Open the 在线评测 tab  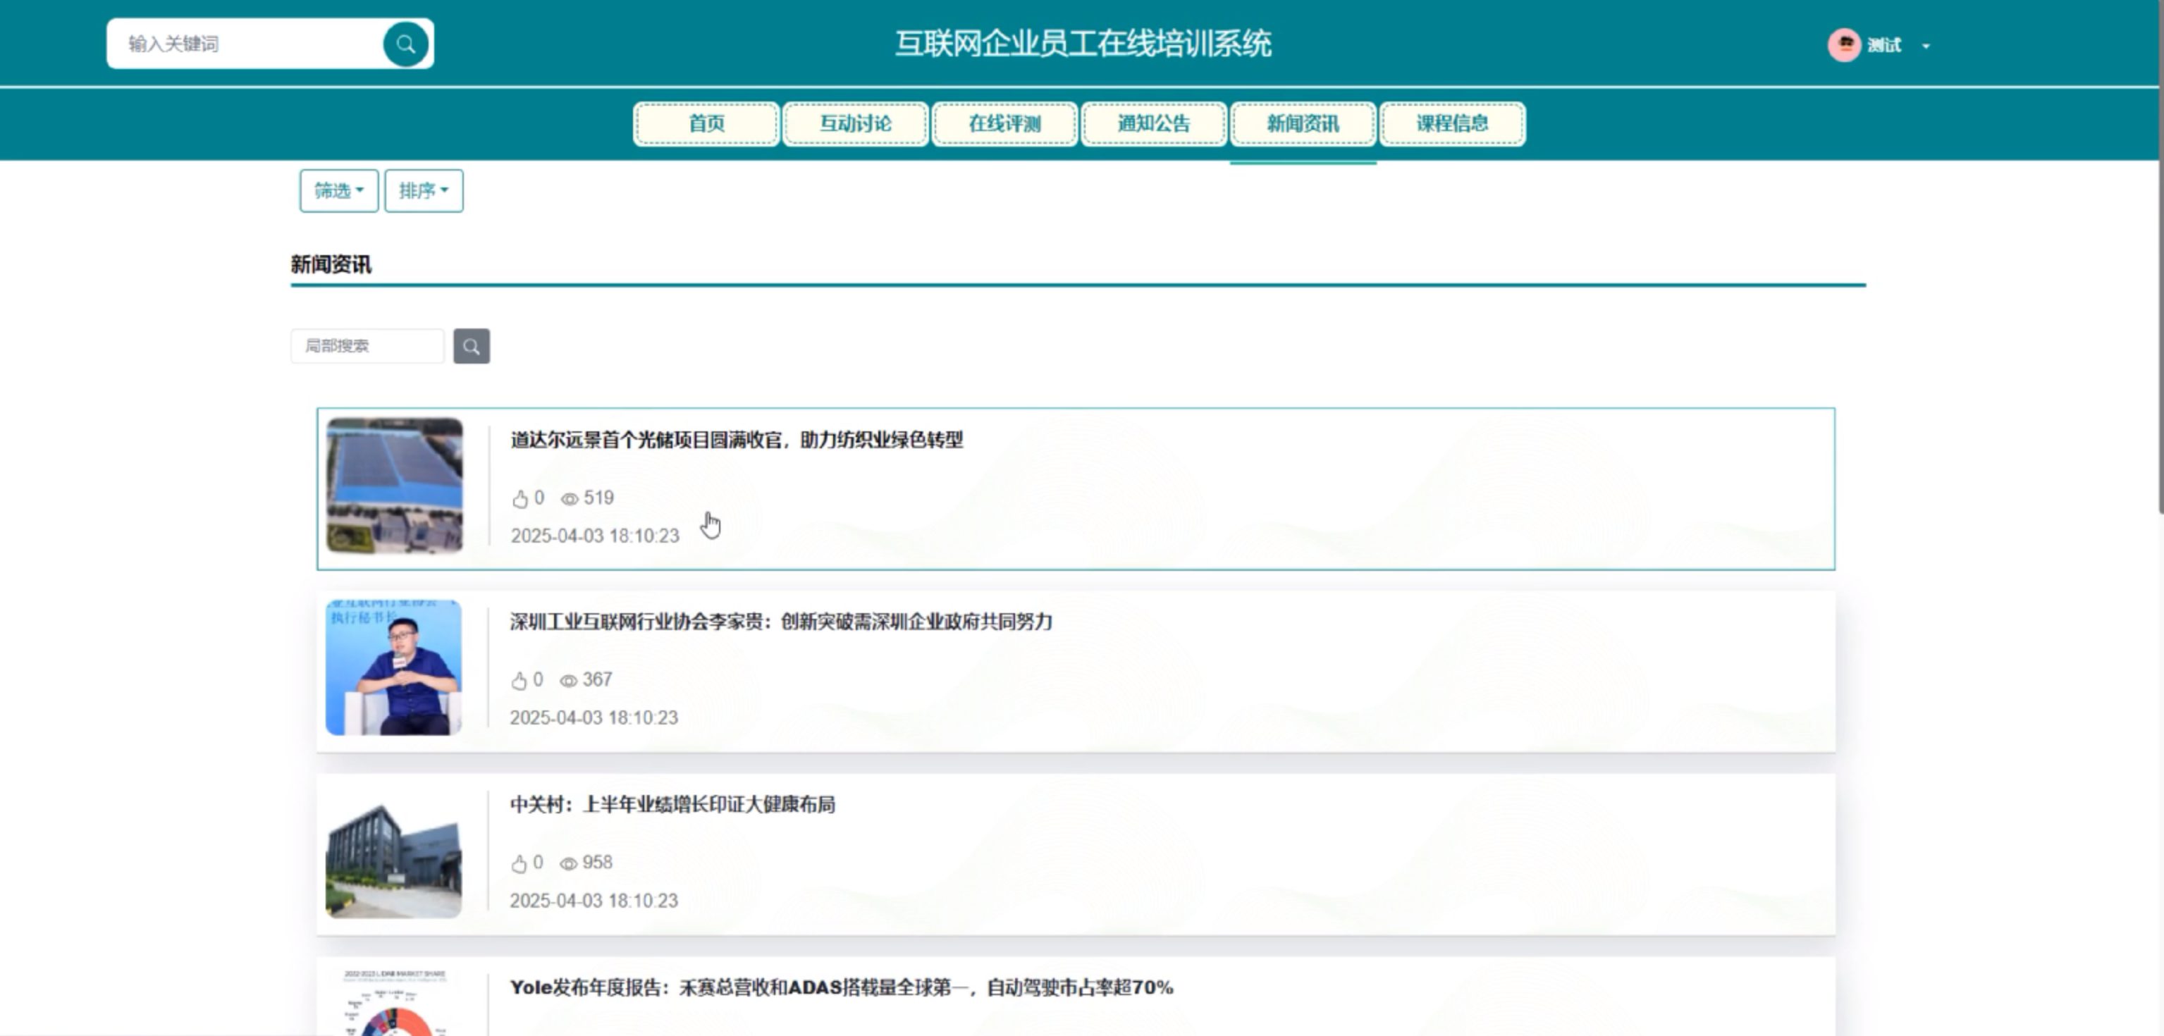tap(1004, 123)
